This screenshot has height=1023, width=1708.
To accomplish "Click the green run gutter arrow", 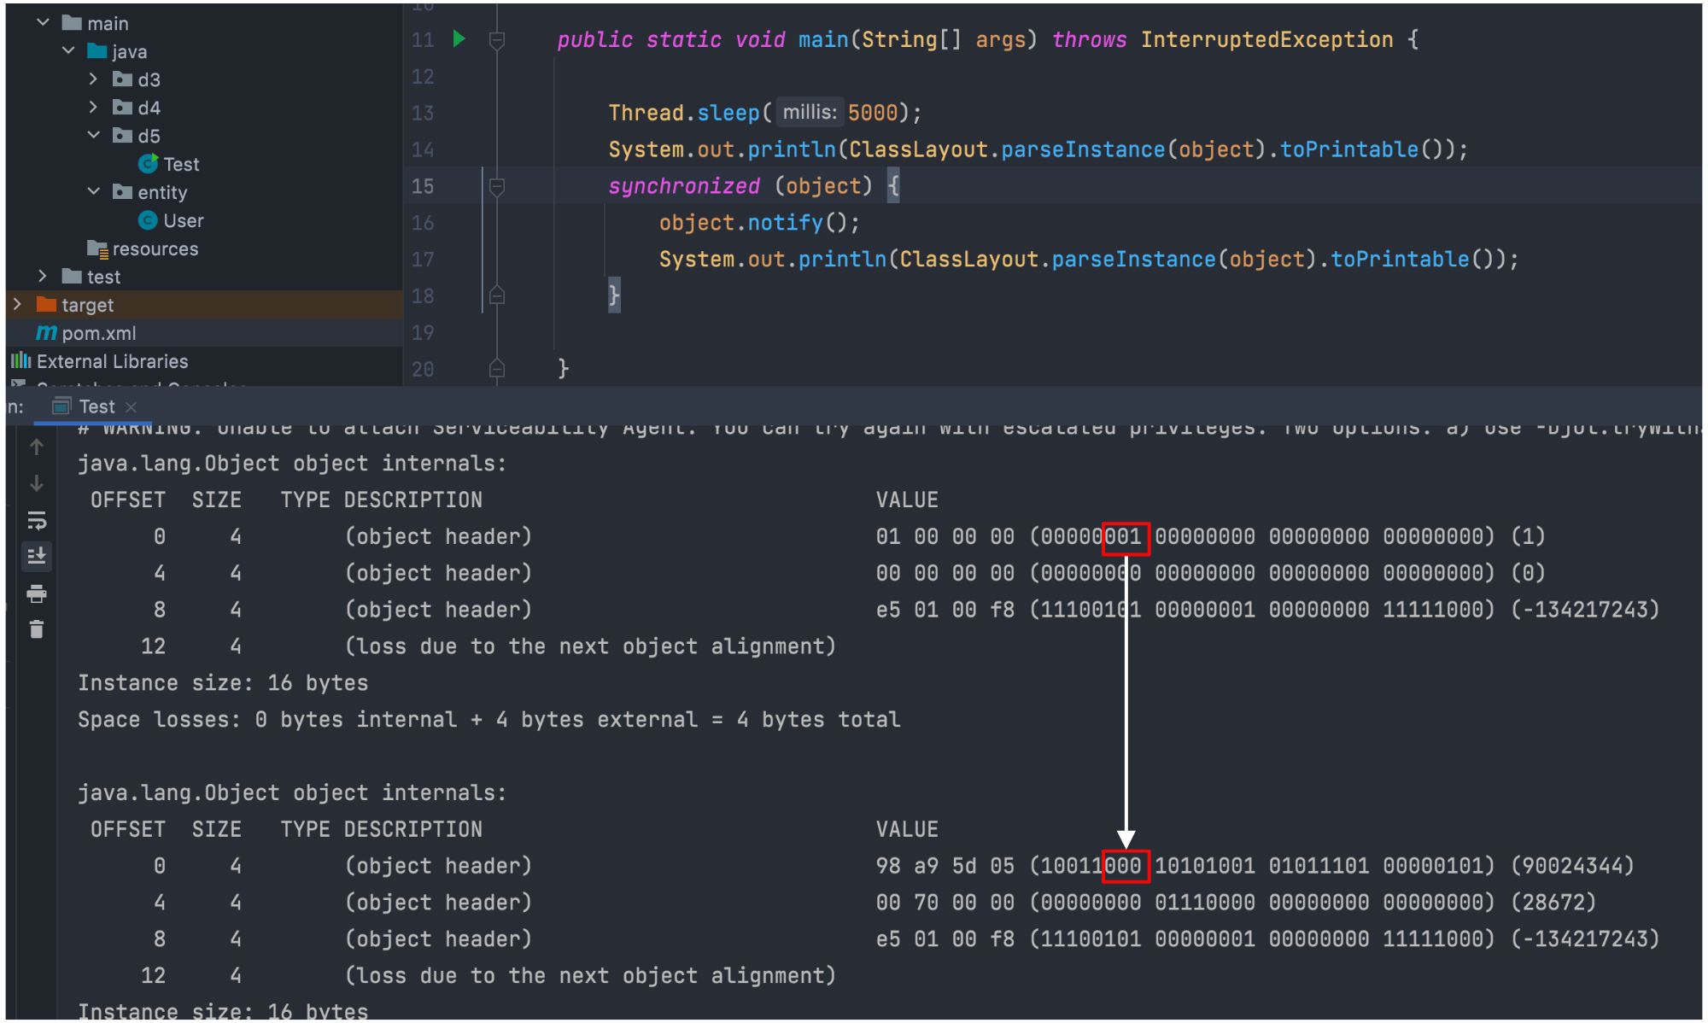I will coord(459,38).
